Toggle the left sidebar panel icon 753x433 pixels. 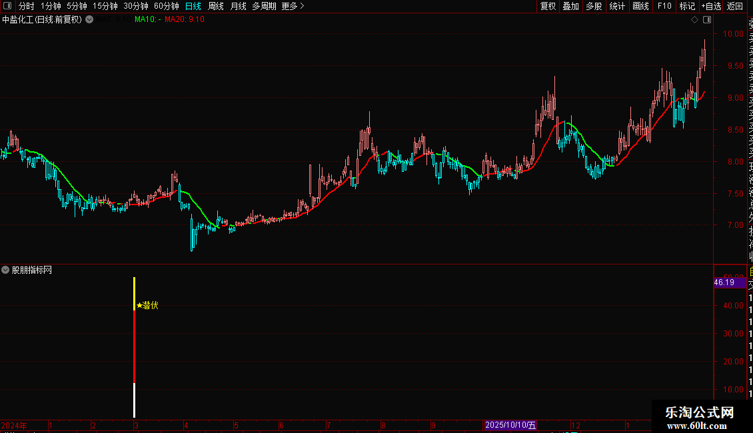[7, 6]
